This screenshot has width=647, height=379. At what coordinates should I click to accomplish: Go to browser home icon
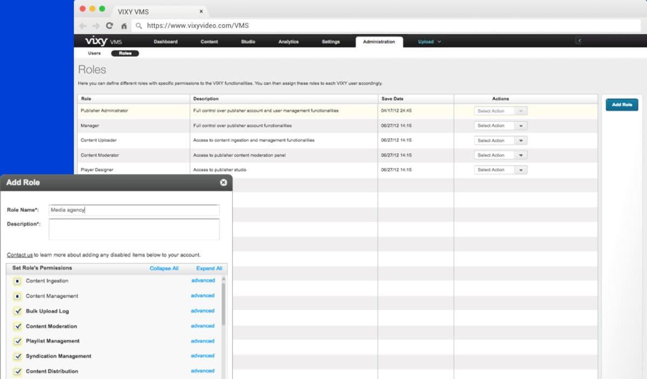click(124, 25)
